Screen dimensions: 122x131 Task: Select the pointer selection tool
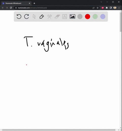coord(34,17)
